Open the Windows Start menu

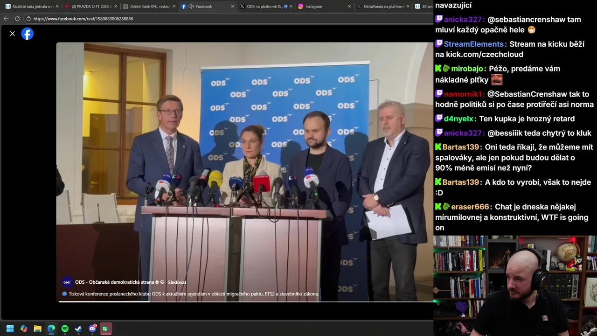pyautogui.click(x=10, y=329)
